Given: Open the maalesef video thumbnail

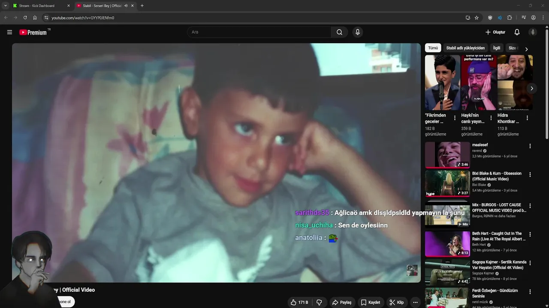Looking at the screenshot, I should [x=447, y=155].
